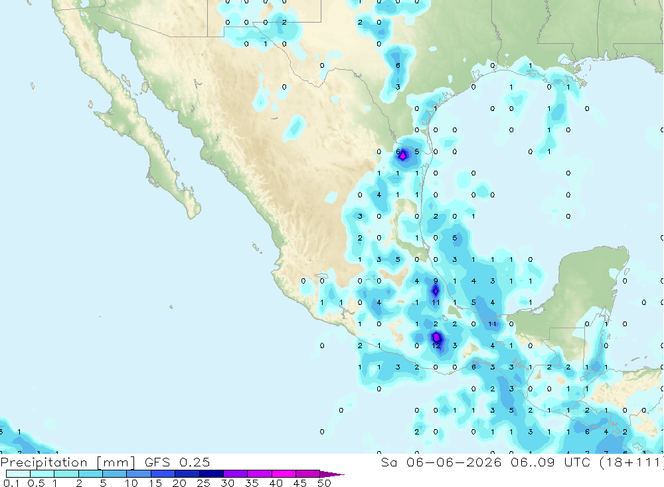Click the '[mm]' unit label
664x487 pixels.
click(x=116, y=462)
